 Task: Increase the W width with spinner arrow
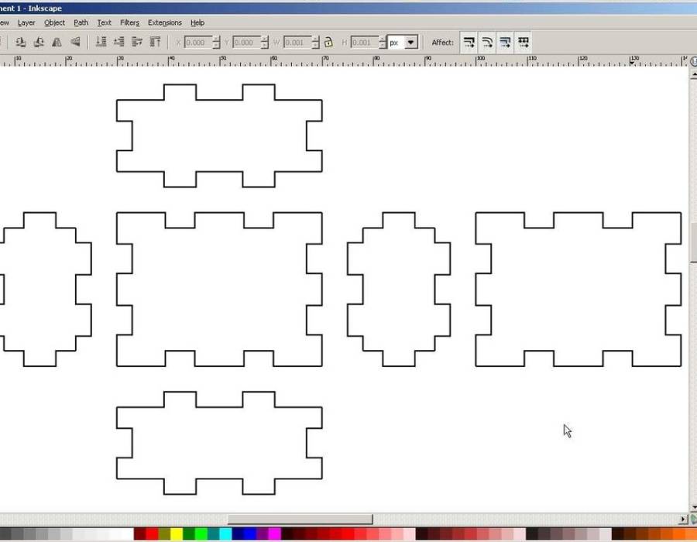(x=316, y=39)
